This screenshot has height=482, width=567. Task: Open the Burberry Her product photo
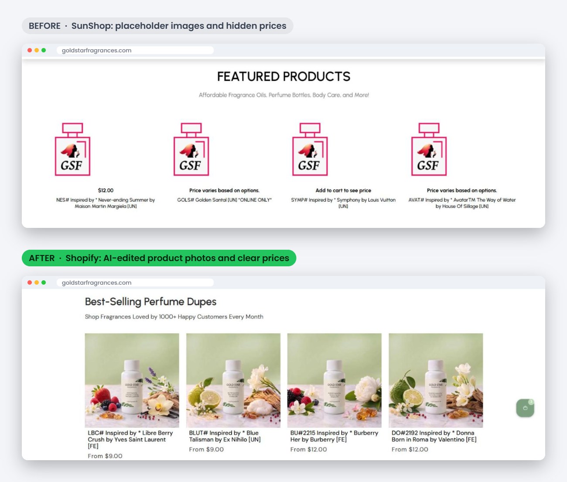tap(335, 380)
